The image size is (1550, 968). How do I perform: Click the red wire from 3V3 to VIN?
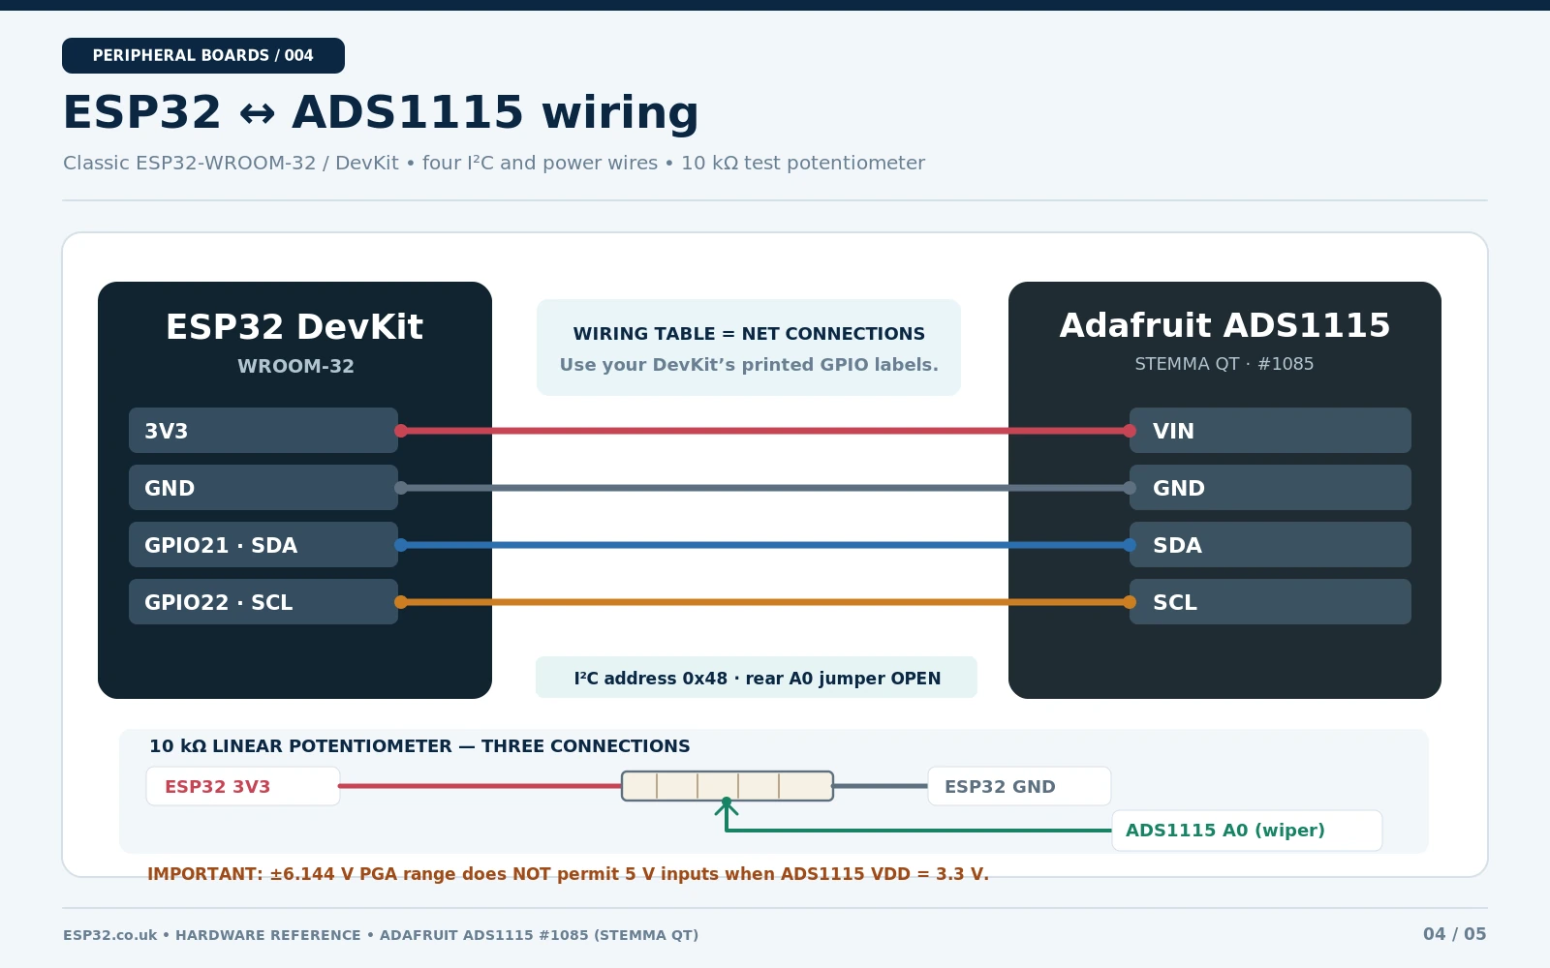[x=764, y=431]
